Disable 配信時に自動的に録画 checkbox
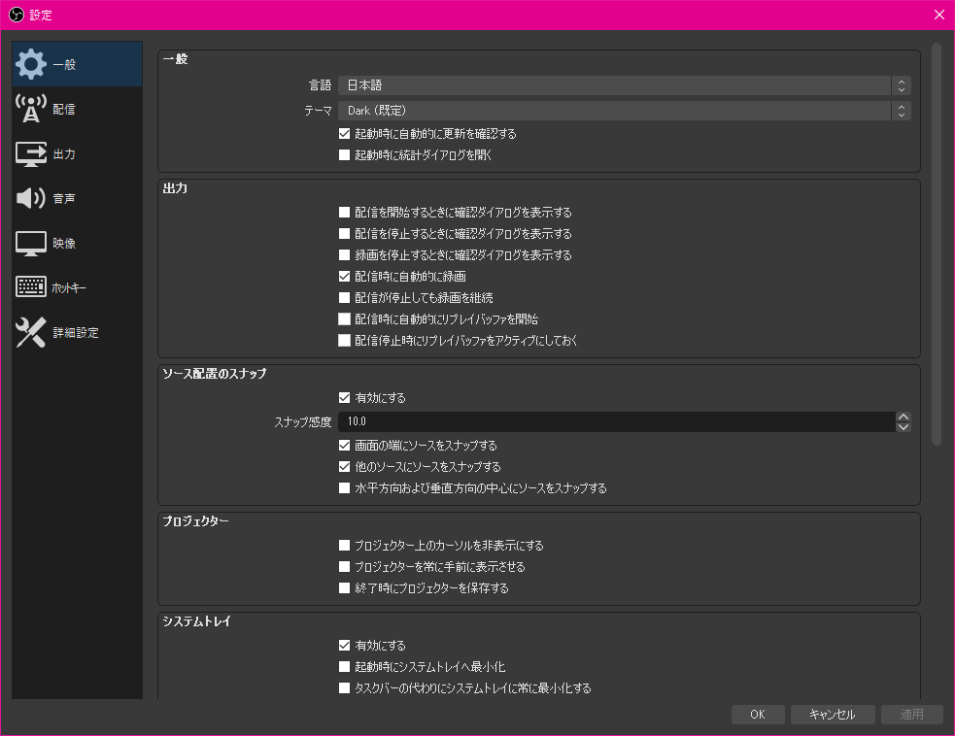955x736 pixels. 344,276
